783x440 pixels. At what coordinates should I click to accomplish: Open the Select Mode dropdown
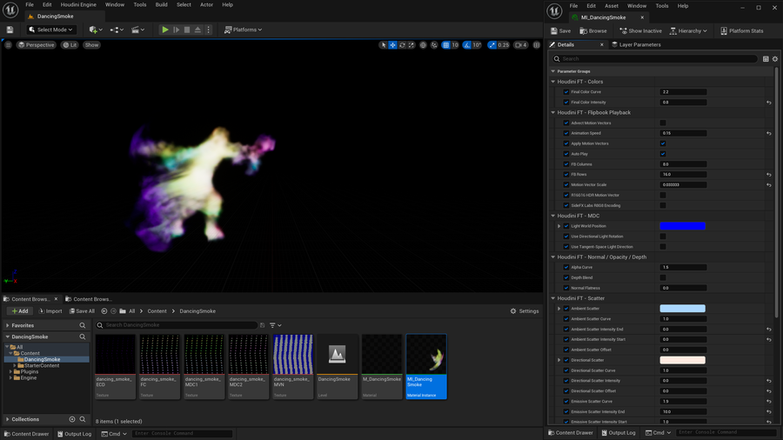coord(51,30)
